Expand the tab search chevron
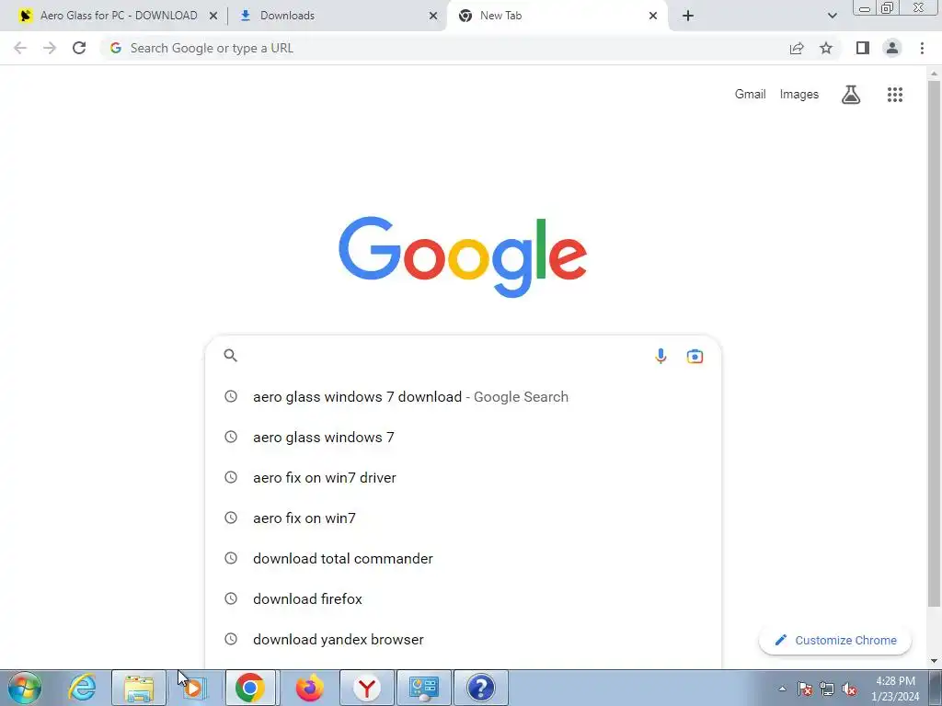This screenshot has height=706, width=942. tap(832, 16)
